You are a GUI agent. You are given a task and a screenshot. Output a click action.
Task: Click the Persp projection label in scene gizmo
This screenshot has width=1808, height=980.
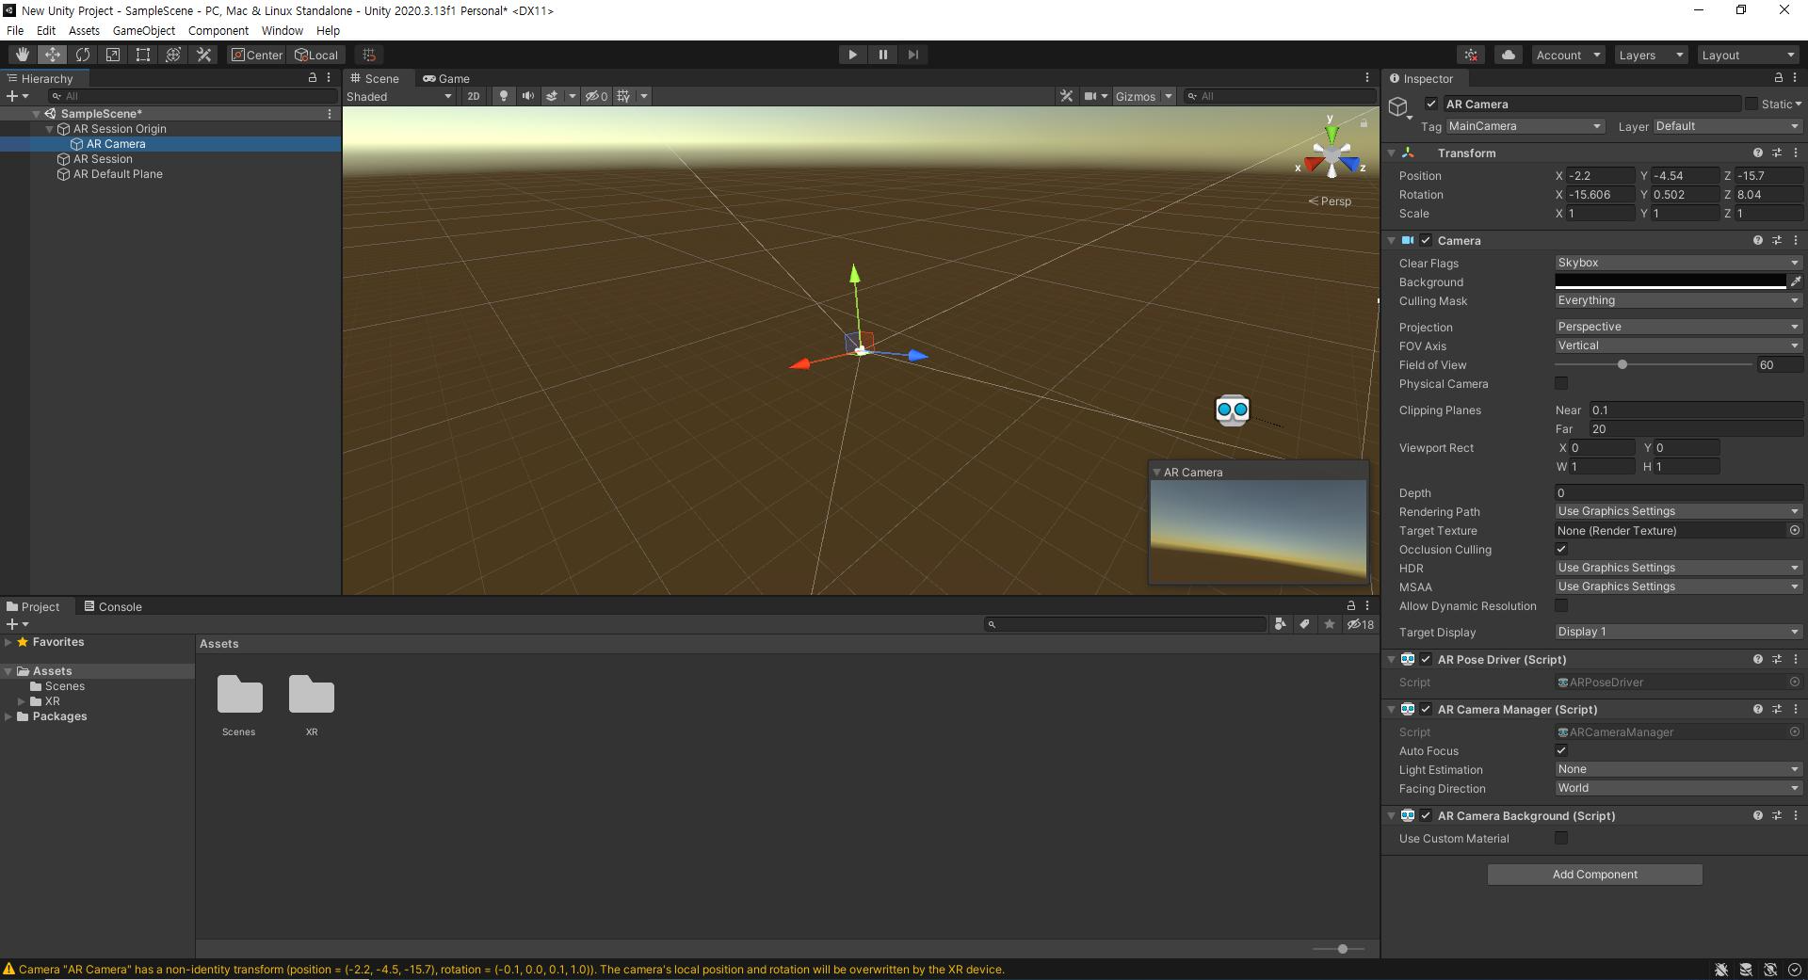click(x=1330, y=201)
